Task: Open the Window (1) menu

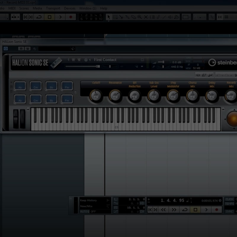Action: pyautogui.click(x=88, y=8)
